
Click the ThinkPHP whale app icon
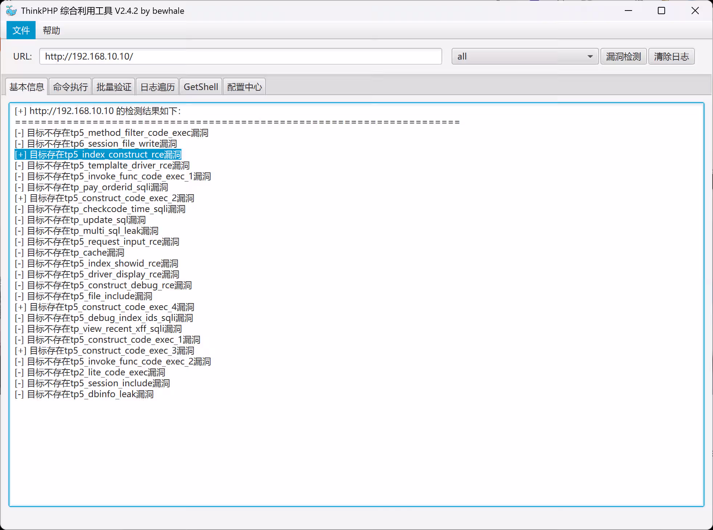[11, 11]
